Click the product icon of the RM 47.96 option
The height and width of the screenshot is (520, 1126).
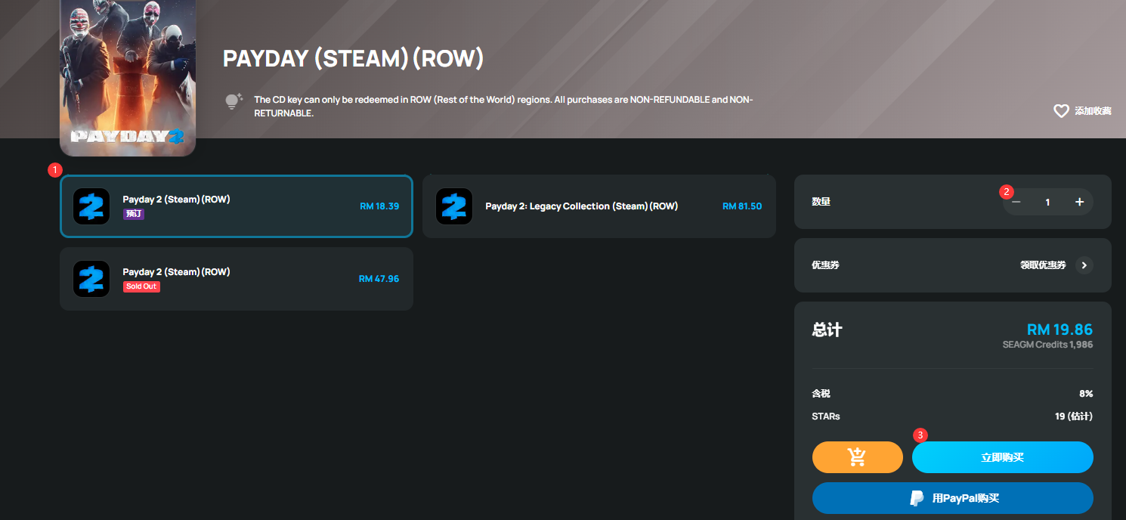tap(91, 279)
